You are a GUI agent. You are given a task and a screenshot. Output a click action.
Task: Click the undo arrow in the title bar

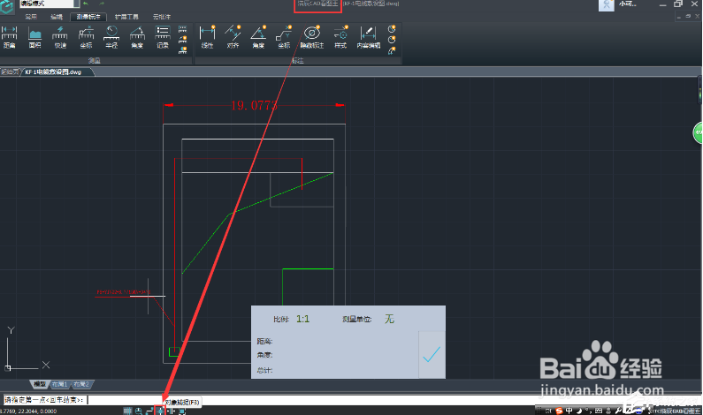point(86,4)
